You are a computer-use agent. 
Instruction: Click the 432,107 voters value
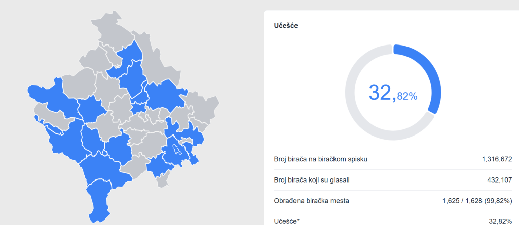[x=499, y=180]
